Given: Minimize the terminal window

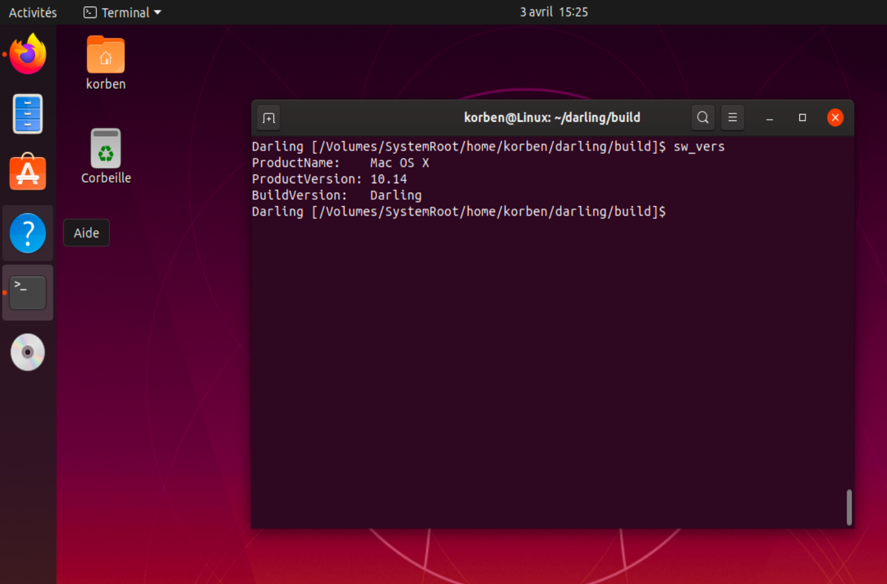Looking at the screenshot, I should [x=769, y=118].
